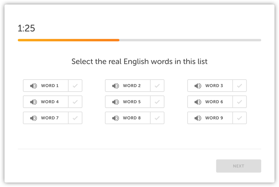Click the orange timer progress bar

(x=69, y=40)
